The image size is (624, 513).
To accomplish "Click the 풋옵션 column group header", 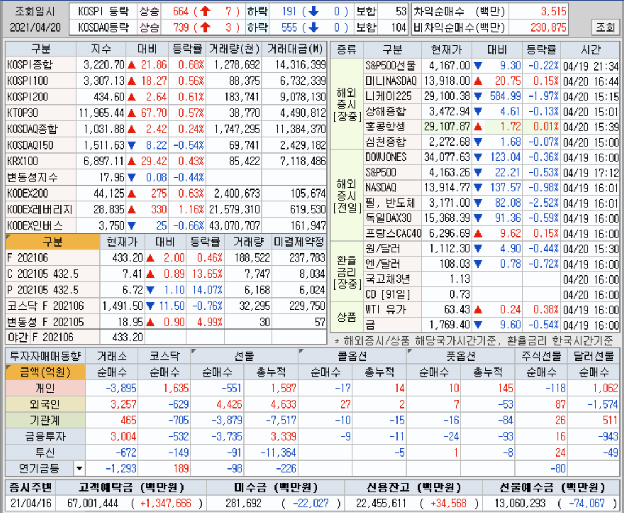I will [x=461, y=356].
